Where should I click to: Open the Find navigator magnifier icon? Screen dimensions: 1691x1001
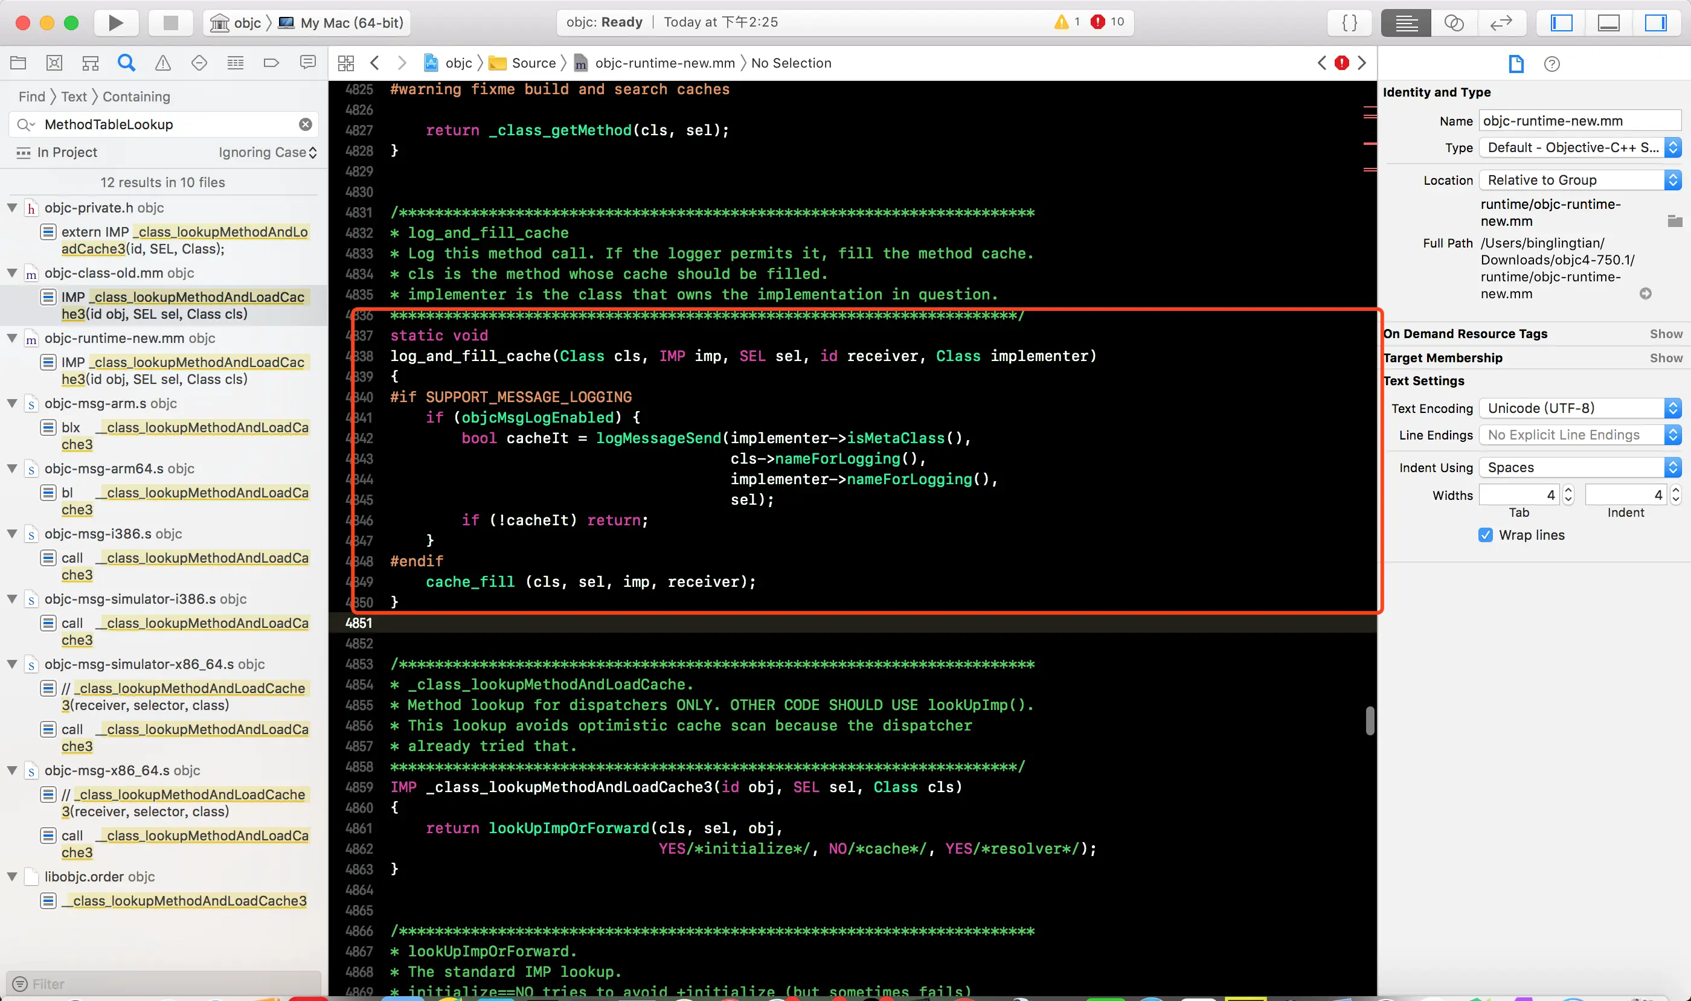[x=126, y=63]
